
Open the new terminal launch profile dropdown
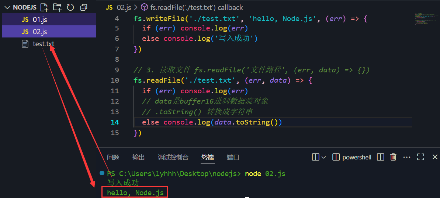coord(323,157)
